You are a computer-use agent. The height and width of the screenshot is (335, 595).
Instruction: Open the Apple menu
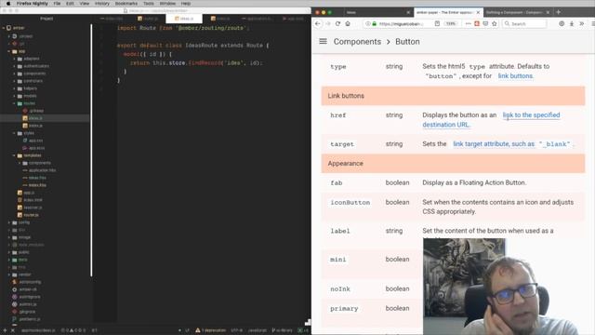pyautogui.click(x=8, y=4)
